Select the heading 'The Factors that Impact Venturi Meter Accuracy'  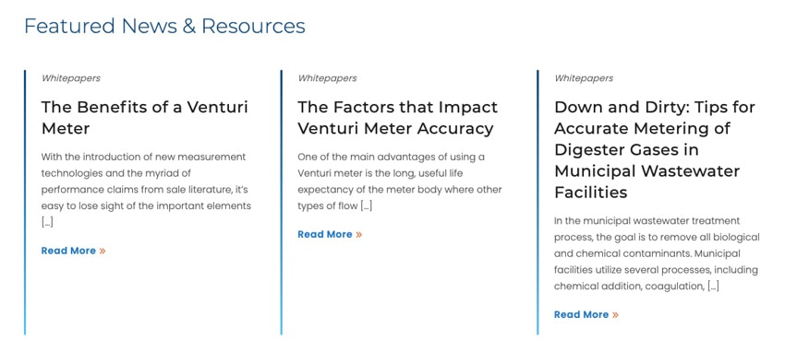click(397, 118)
